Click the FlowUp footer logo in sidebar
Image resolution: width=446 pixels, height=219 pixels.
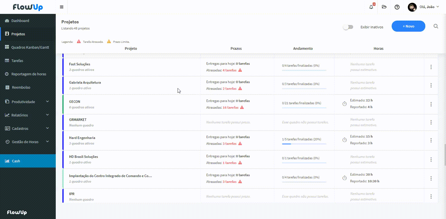coord(17,212)
